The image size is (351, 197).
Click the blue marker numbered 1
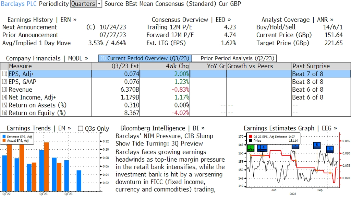330,149
